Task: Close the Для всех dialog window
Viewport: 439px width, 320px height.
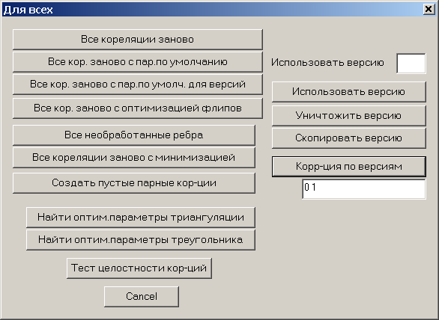Action: 429,9
